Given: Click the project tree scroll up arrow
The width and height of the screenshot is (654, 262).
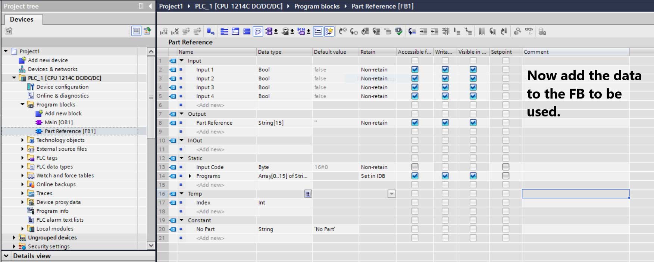Looking at the screenshot, I should [x=151, y=52].
